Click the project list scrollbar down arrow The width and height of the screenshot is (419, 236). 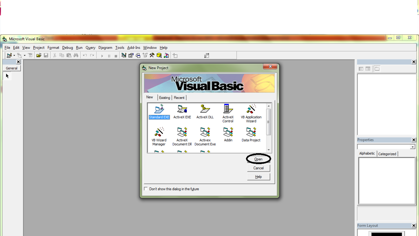point(269,150)
